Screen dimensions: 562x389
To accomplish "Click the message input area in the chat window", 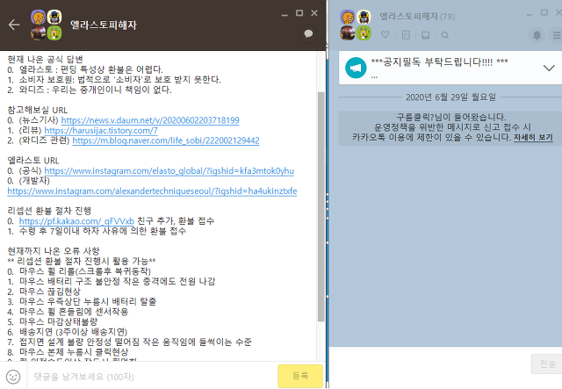I will 430,368.
